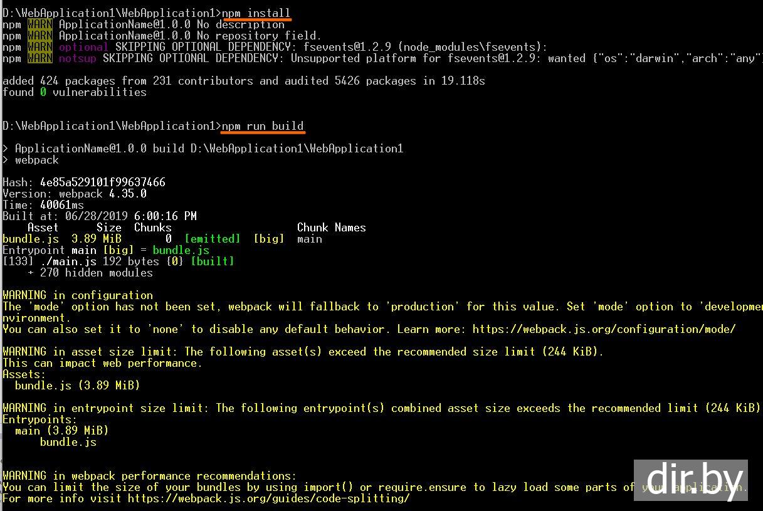Click the green '[emitted]' status tag
The width and height of the screenshot is (763, 511).
212,239
